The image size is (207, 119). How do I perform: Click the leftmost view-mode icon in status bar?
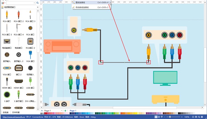(156, 117)
